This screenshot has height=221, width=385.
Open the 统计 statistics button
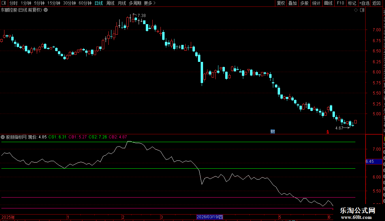point(316,3)
